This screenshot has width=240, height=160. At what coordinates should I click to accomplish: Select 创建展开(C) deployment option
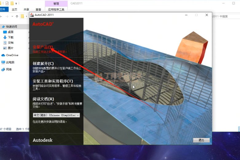[45, 63]
